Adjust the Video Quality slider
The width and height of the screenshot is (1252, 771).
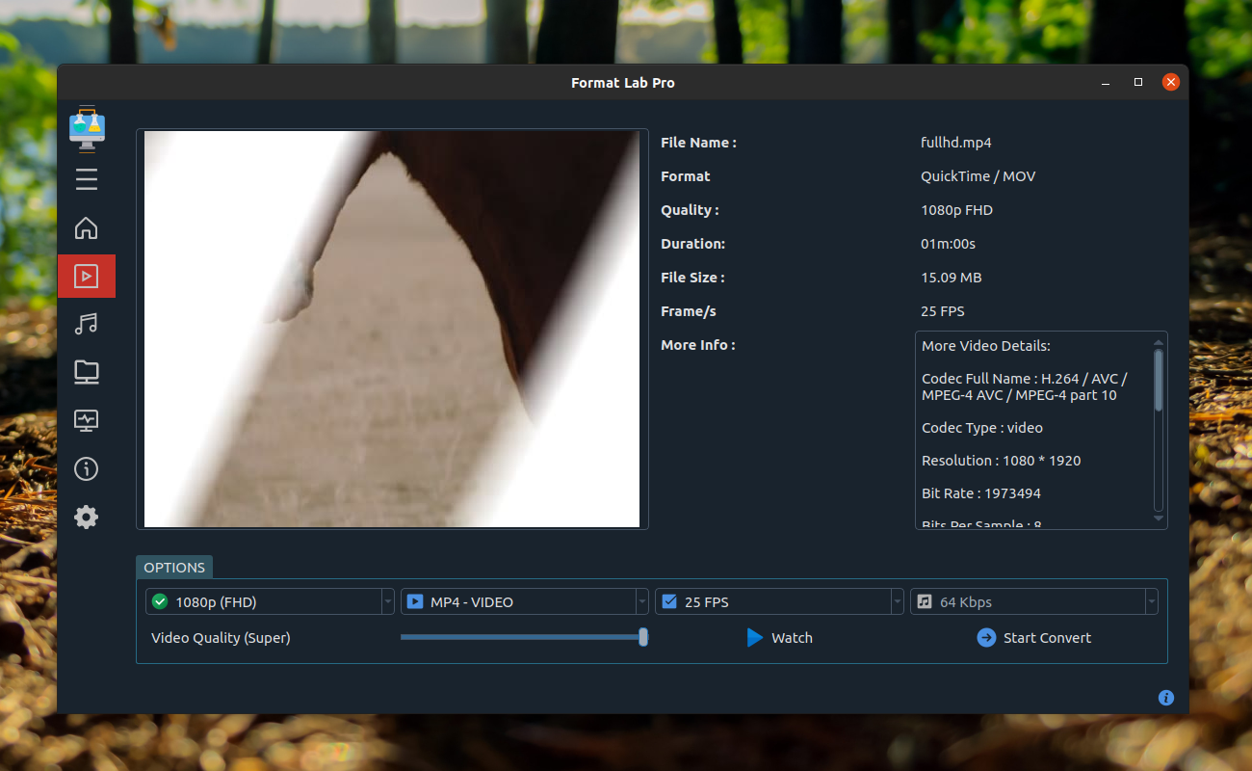point(643,637)
